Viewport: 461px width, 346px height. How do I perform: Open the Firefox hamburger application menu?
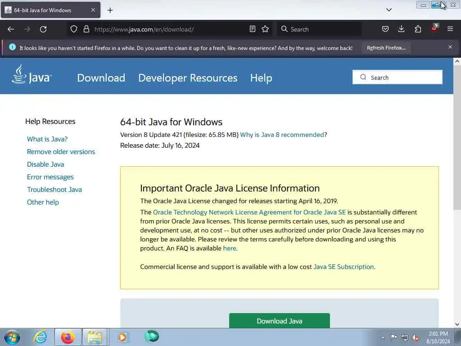pyautogui.click(x=450, y=29)
